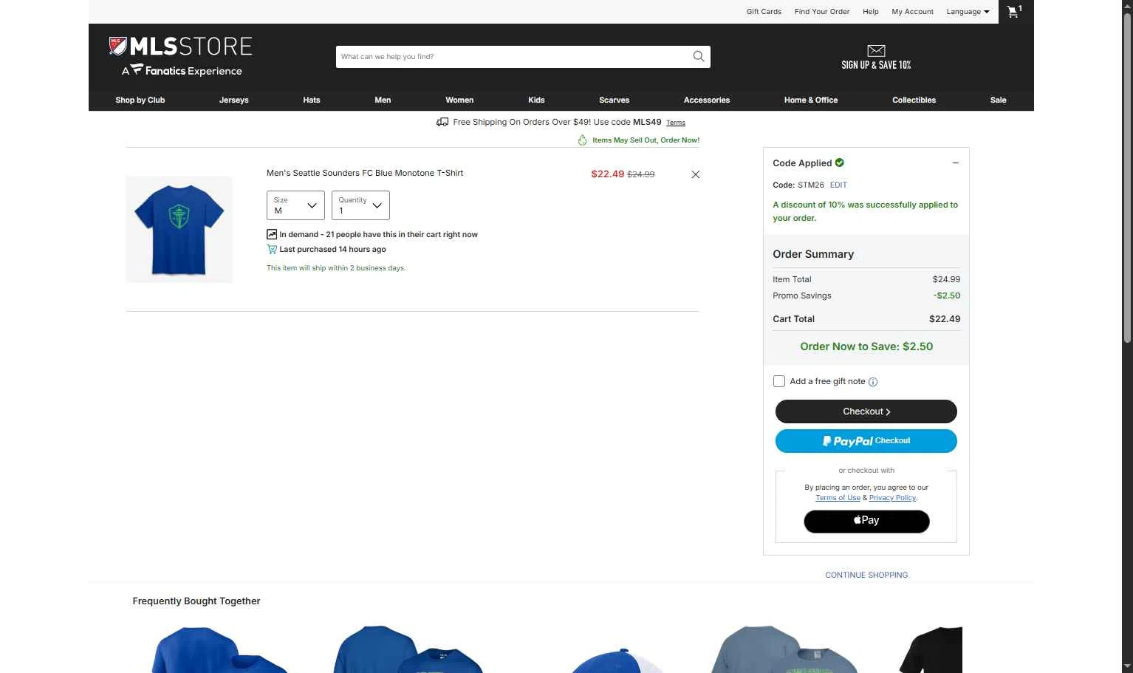This screenshot has height=673, width=1133.
Task: Click the green code-applied checkmark icon
Action: click(840, 163)
